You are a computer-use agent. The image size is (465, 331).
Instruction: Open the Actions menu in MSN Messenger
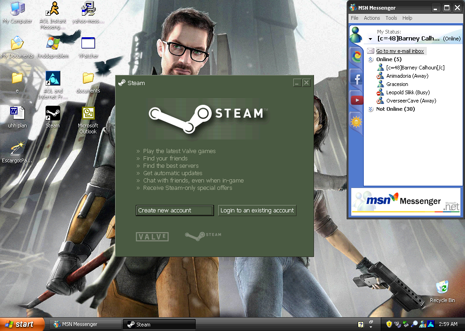(372, 18)
